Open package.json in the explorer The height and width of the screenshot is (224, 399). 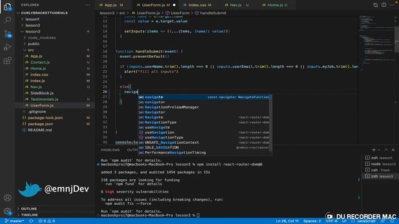coord(40,124)
